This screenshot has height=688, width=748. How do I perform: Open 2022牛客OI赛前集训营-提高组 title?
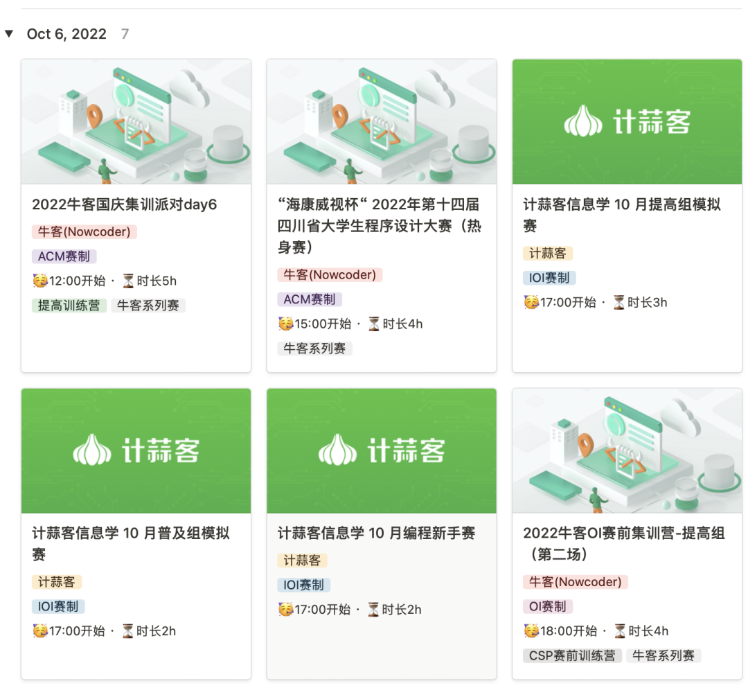coord(624,543)
